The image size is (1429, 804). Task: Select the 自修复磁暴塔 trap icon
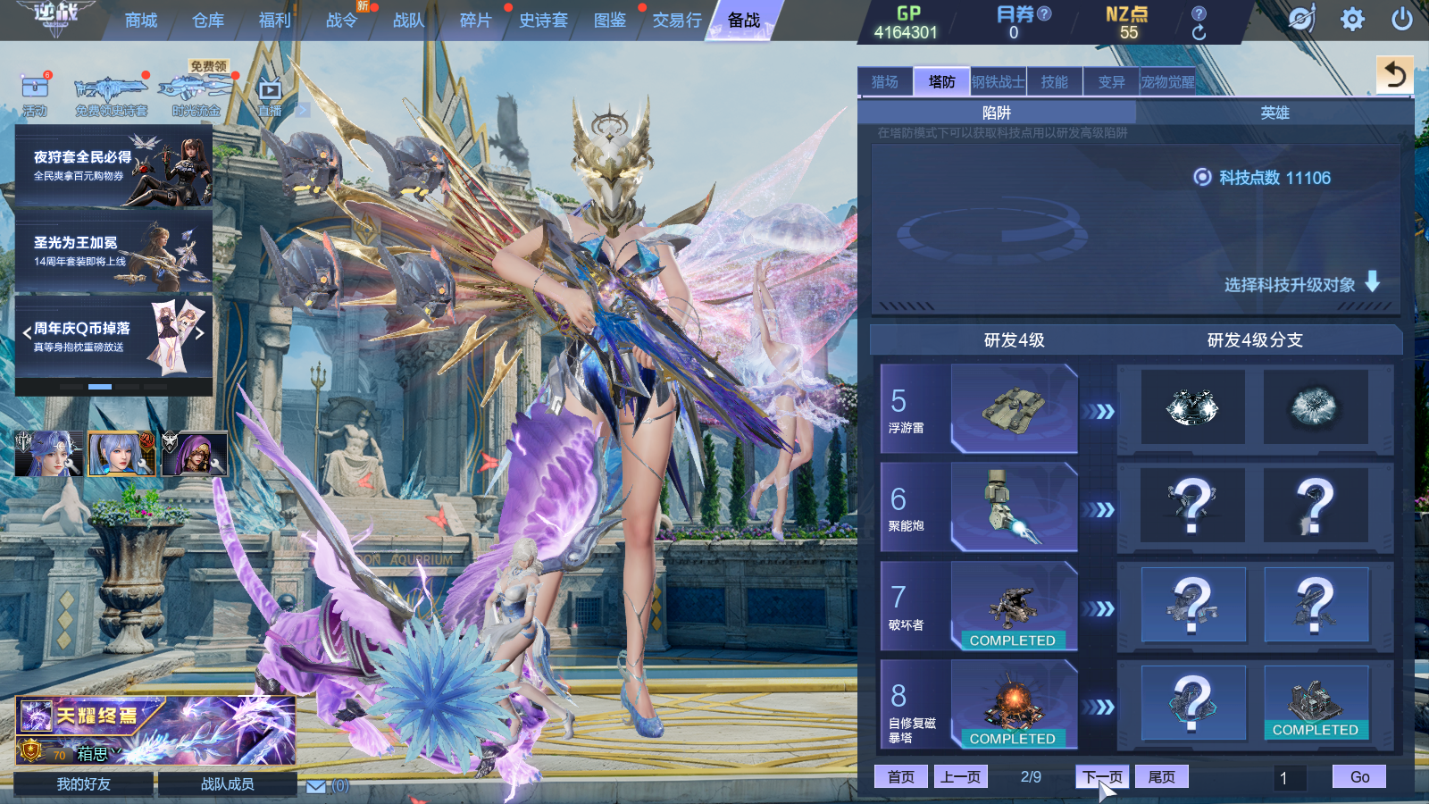pos(1014,704)
